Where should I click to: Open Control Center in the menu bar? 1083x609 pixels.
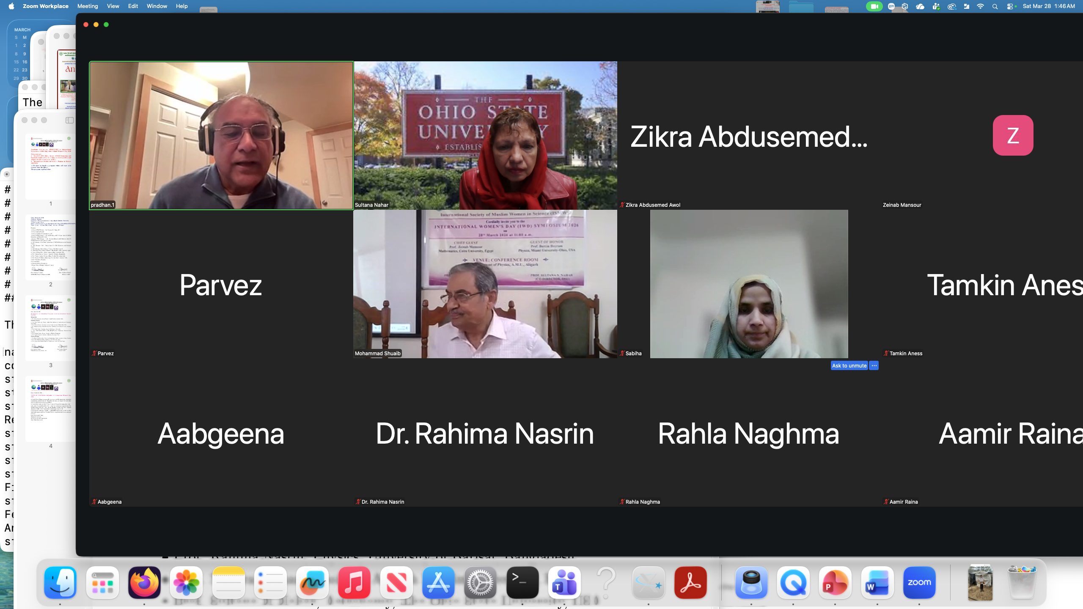[1010, 6]
